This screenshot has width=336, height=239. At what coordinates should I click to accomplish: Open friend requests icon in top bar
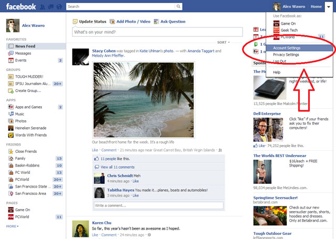click(x=43, y=7)
